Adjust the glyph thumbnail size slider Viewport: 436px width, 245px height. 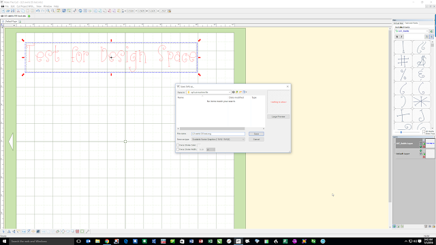pos(401,133)
